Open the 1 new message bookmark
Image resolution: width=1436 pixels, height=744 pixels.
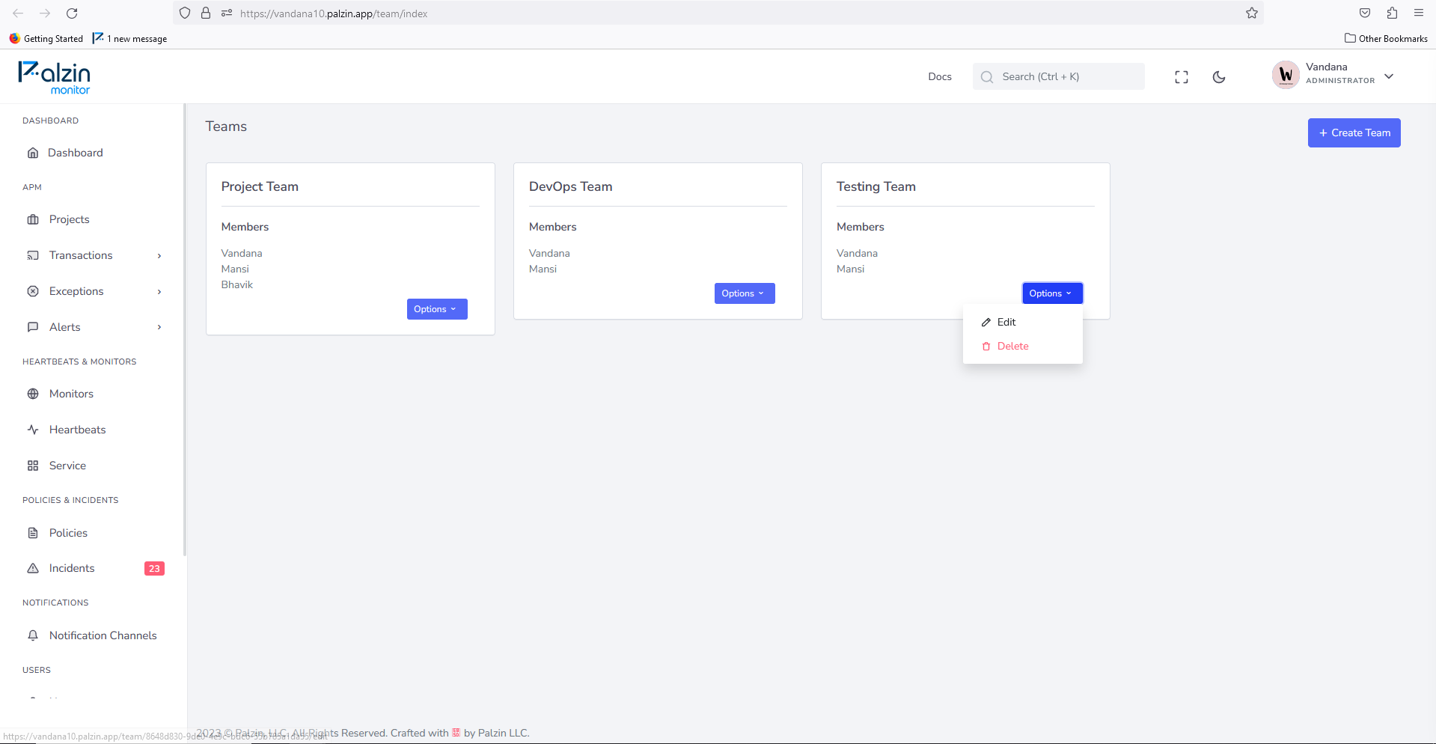point(129,38)
